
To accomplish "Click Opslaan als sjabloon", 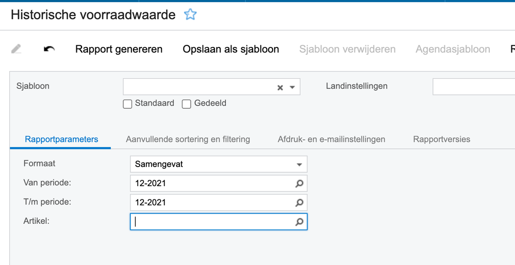I will pos(231,49).
